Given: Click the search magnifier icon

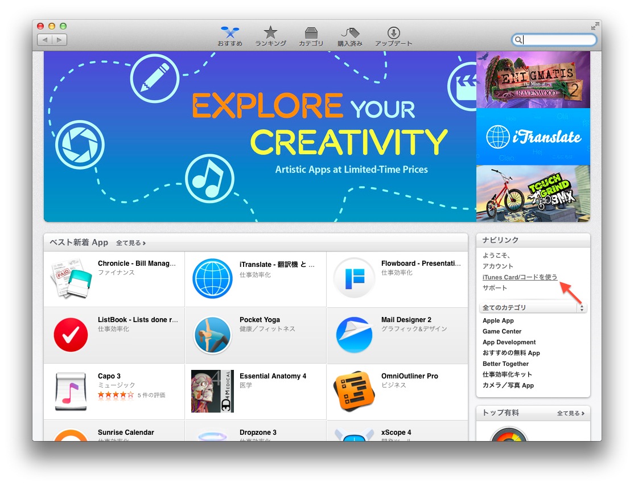Looking at the screenshot, I should pos(518,40).
